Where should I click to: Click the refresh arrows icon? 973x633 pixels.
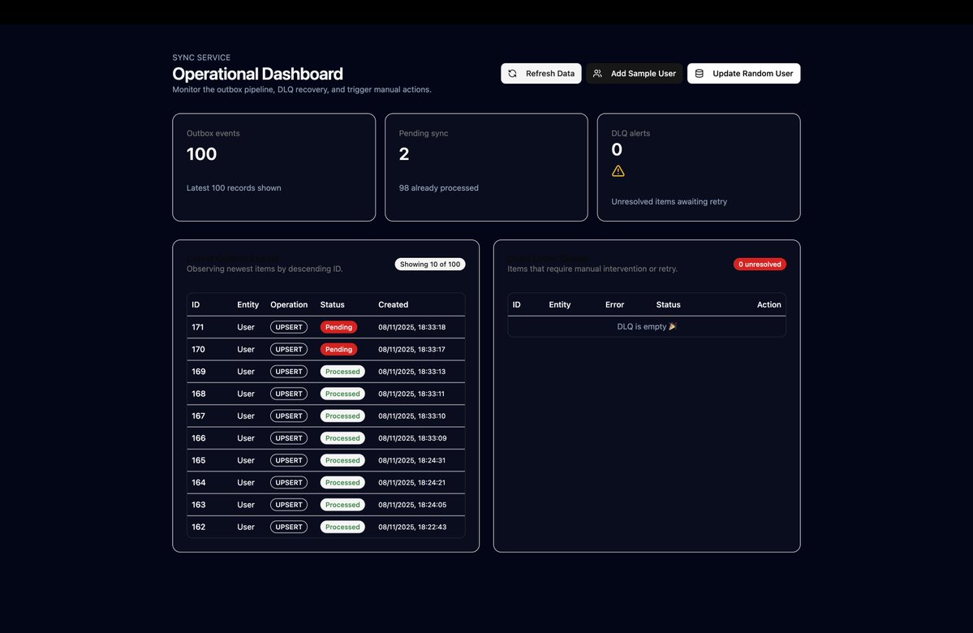pos(513,73)
